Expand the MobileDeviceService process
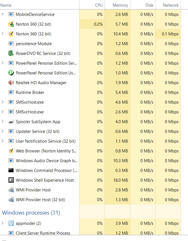Screen dimensions: 188x241 tap(3, 14)
